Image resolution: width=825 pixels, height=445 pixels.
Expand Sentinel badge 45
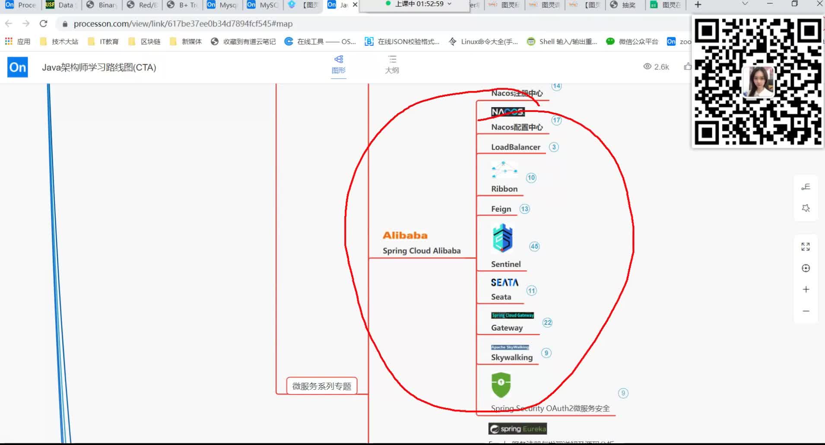point(534,246)
